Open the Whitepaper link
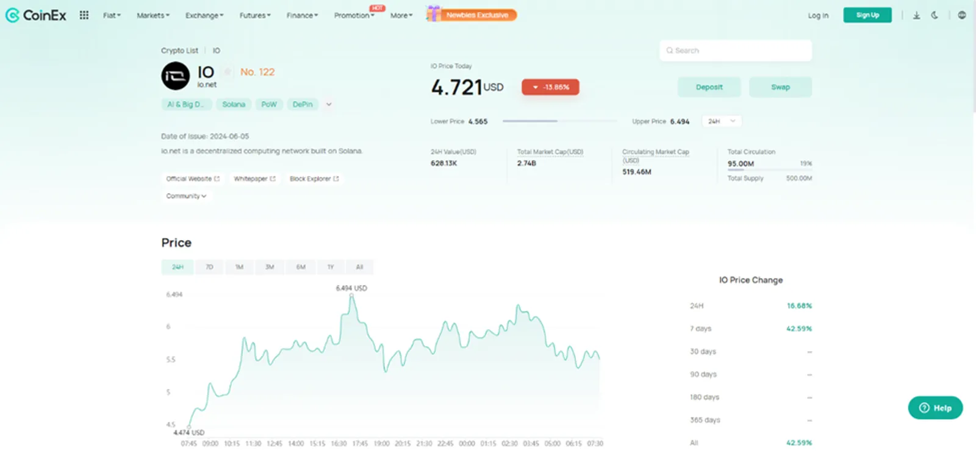This screenshot has width=976, height=451. (254, 179)
